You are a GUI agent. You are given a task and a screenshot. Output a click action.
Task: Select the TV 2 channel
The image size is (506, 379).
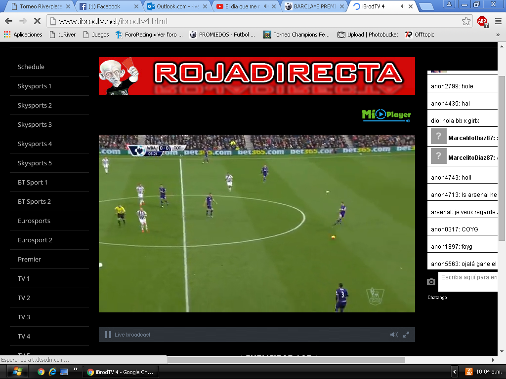point(24,298)
